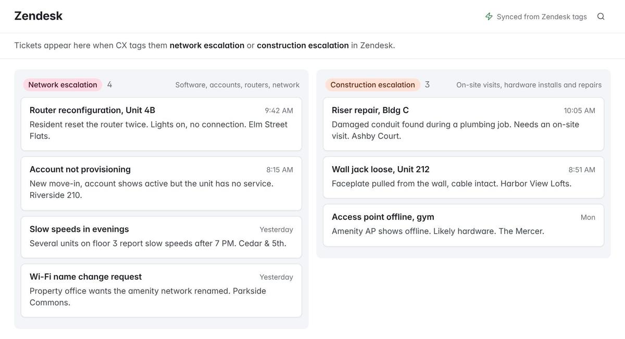The width and height of the screenshot is (625, 339).
Task: Click 'Resident reset the router twice' description
Action: pos(158,130)
